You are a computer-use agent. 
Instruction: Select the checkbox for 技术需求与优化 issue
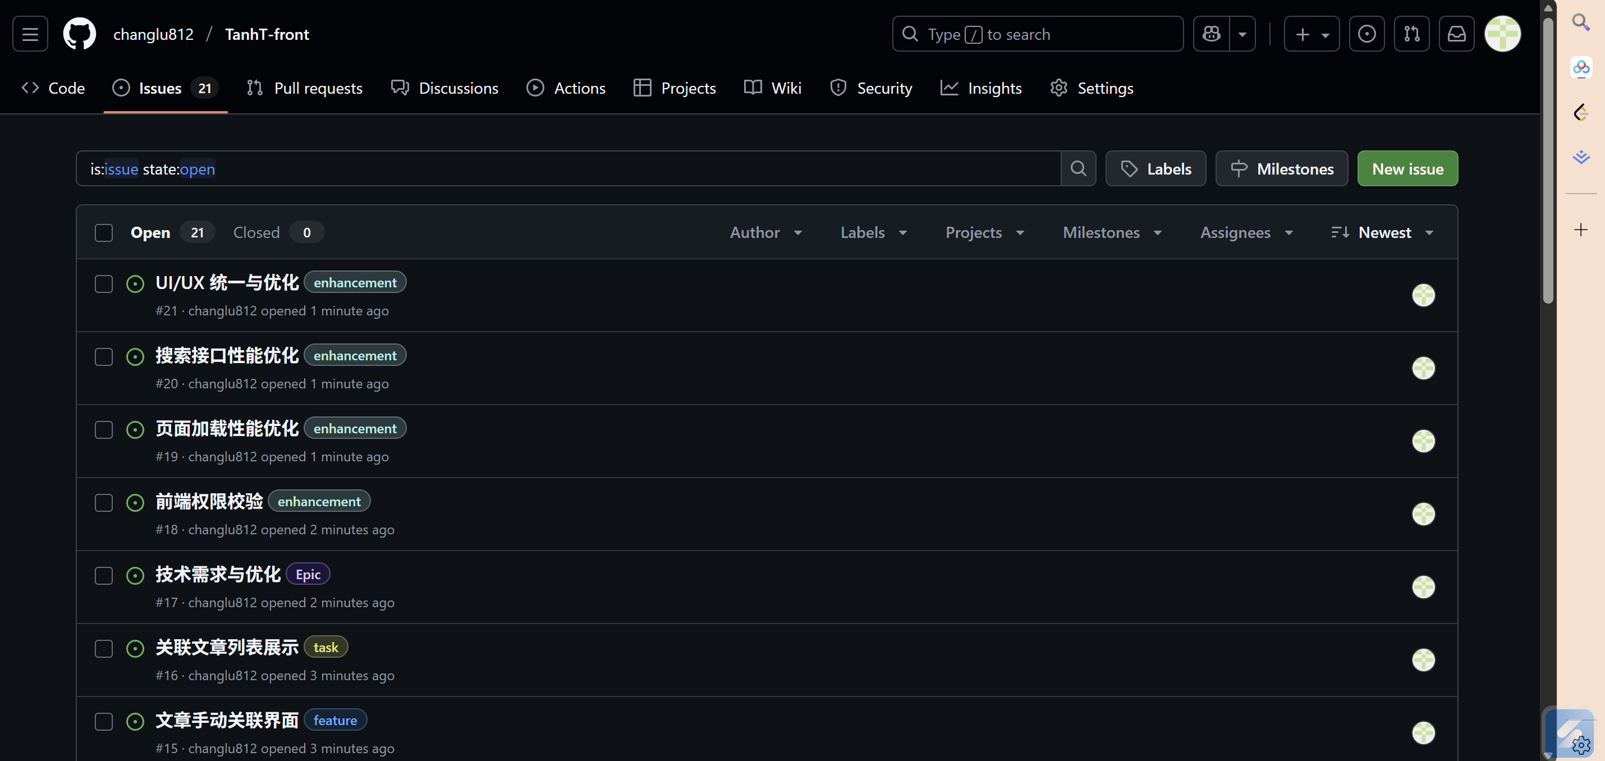[103, 575]
